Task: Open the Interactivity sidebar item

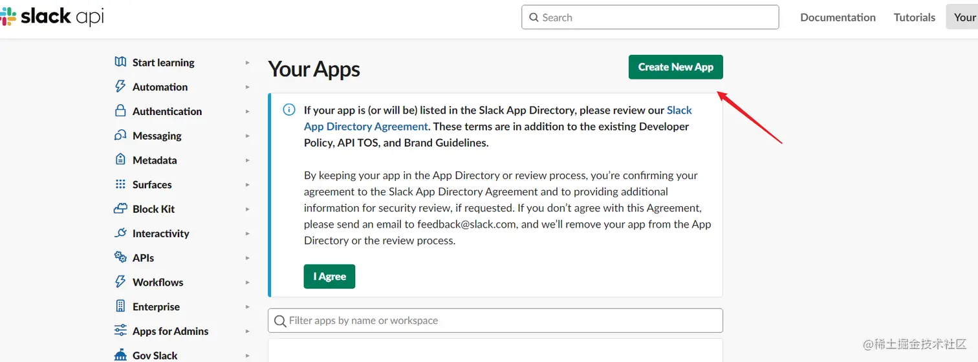Action: [160, 233]
